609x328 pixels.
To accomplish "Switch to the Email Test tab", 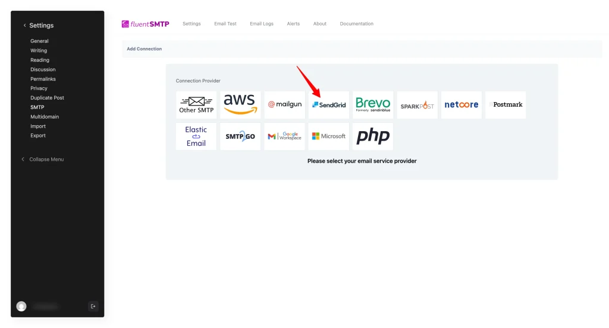I will [225, 24].
